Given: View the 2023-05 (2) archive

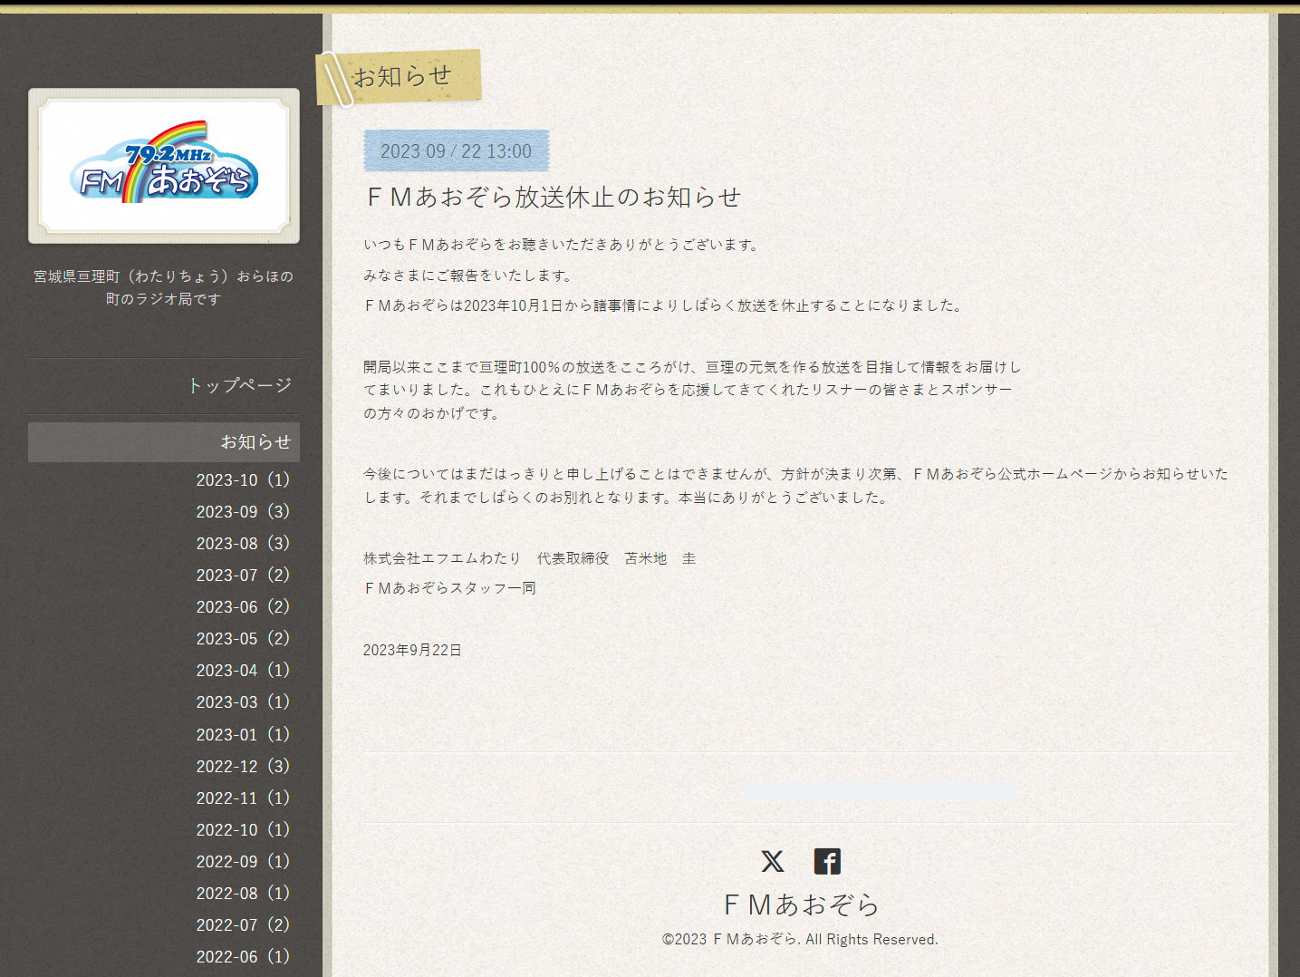Looking at the screenshot, I should (x=242, y=639).
